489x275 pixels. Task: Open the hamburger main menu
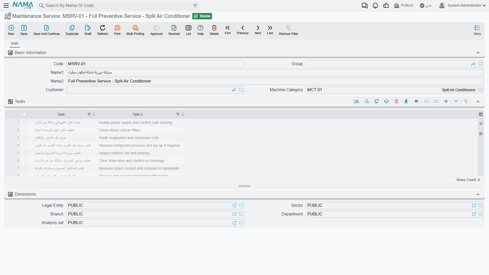[6, 5]
